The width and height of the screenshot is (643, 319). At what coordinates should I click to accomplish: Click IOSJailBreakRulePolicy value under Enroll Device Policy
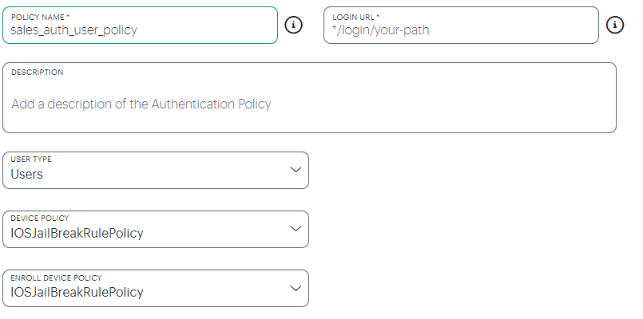pyautogui.click(x=77, y=293)
